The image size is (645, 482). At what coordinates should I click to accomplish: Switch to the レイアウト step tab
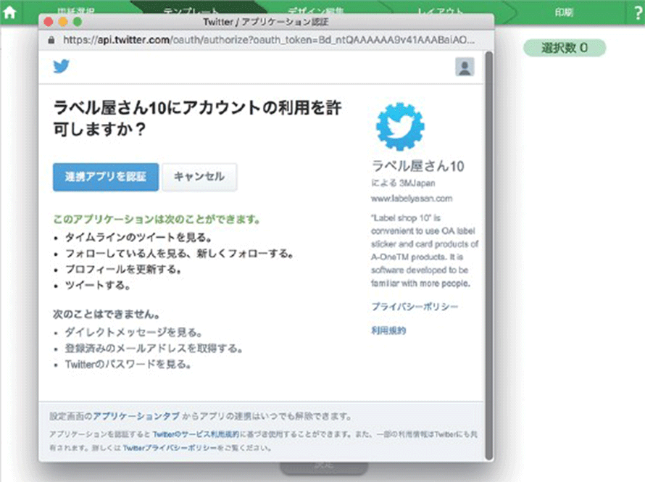point(442,12)
